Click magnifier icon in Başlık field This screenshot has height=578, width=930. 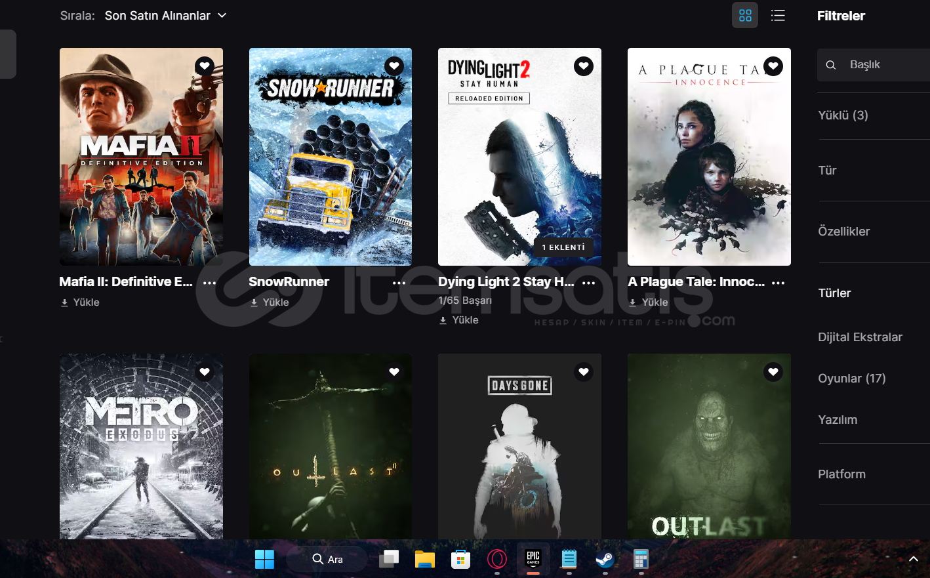coord(831,65)
